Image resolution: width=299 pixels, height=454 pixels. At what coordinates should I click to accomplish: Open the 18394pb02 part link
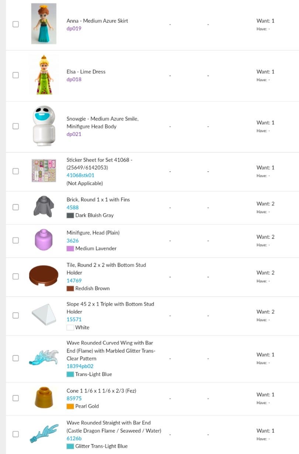80,366
